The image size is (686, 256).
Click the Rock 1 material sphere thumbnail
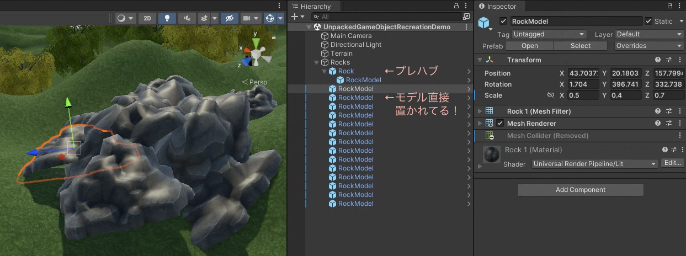(x=492, y=154)
